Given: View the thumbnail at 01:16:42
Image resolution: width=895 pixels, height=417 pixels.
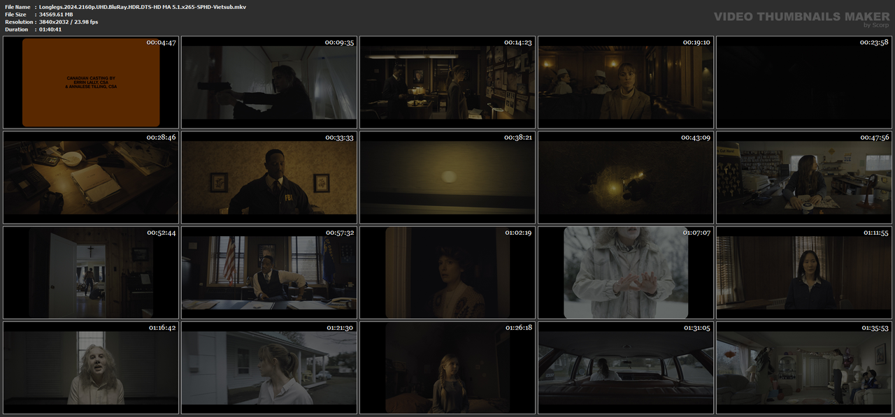Looking at the screenshot, I should (91, 367).
